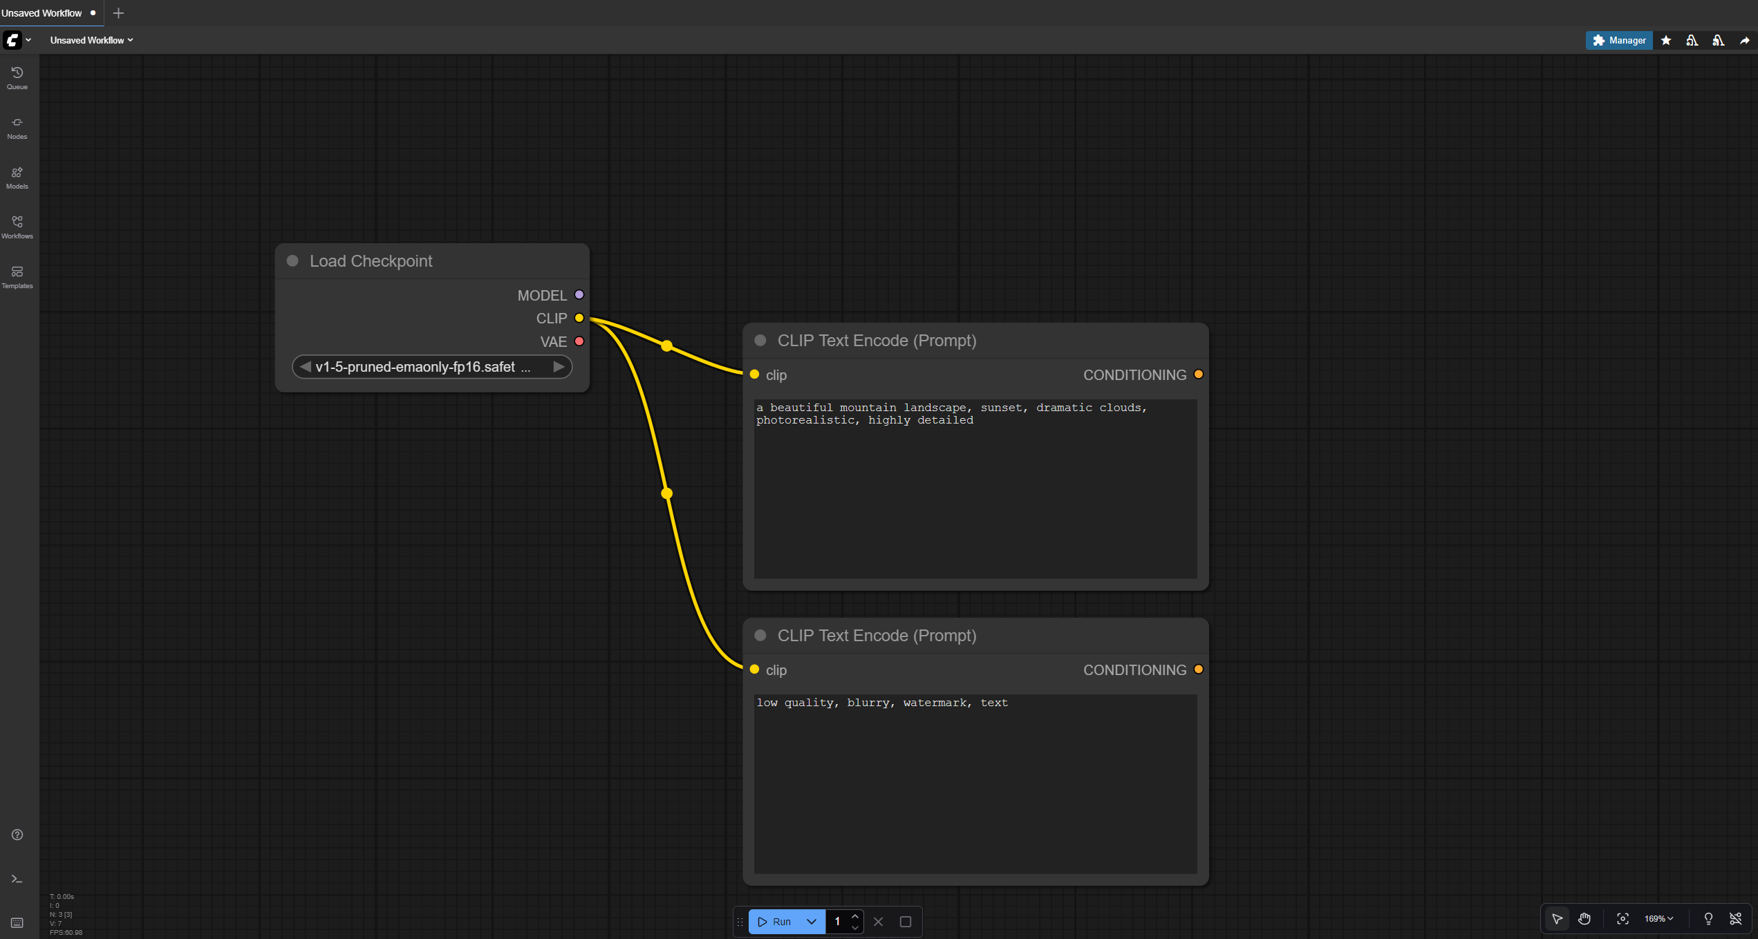The image size is (1758, 939).
Task: Click the share arrow icon
Action: click(x=1745, y=41)
